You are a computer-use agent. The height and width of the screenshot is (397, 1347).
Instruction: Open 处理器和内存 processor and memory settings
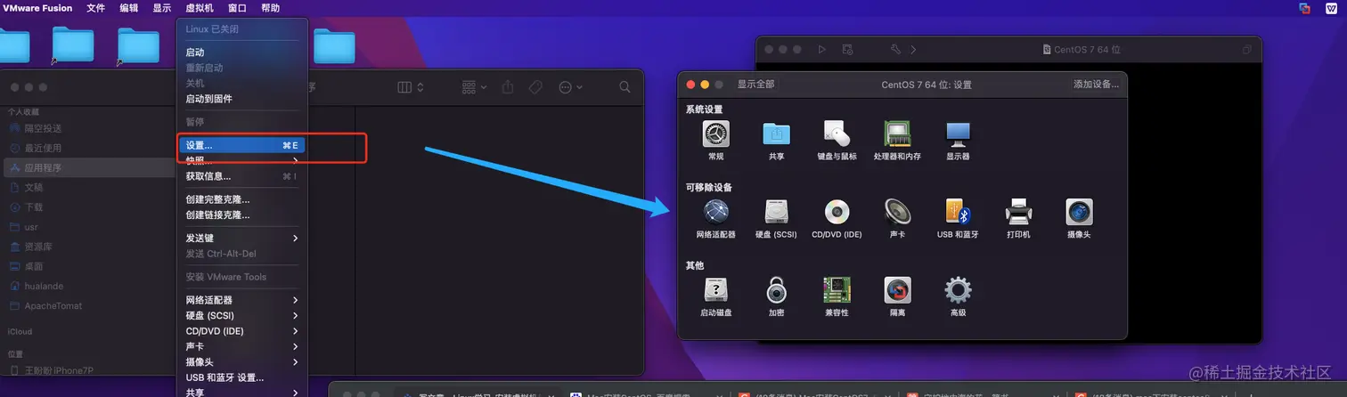[x=897, y=134]
